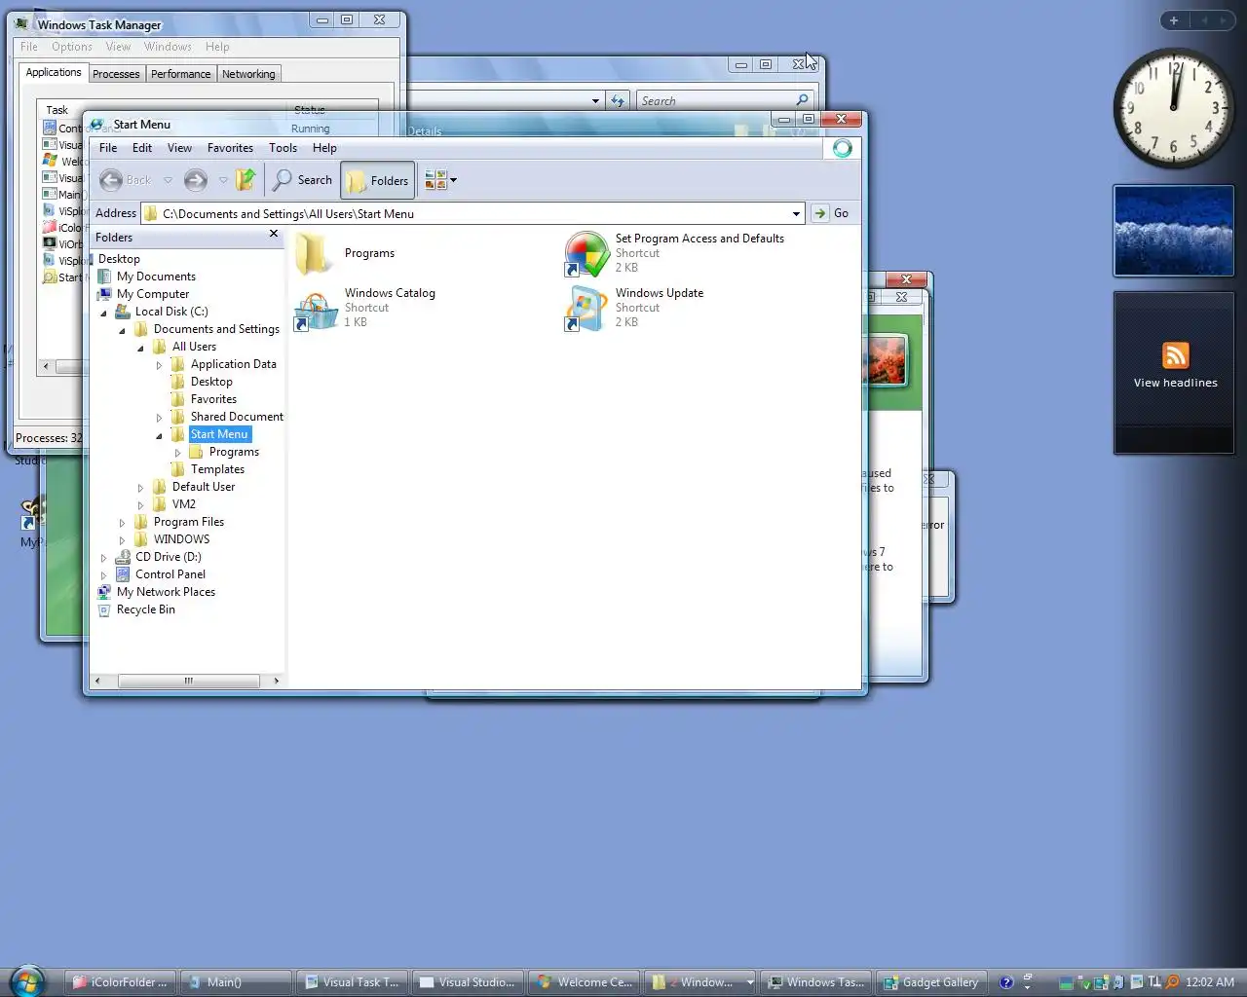Expand the CD Drive (D:) node

[103, 558]
